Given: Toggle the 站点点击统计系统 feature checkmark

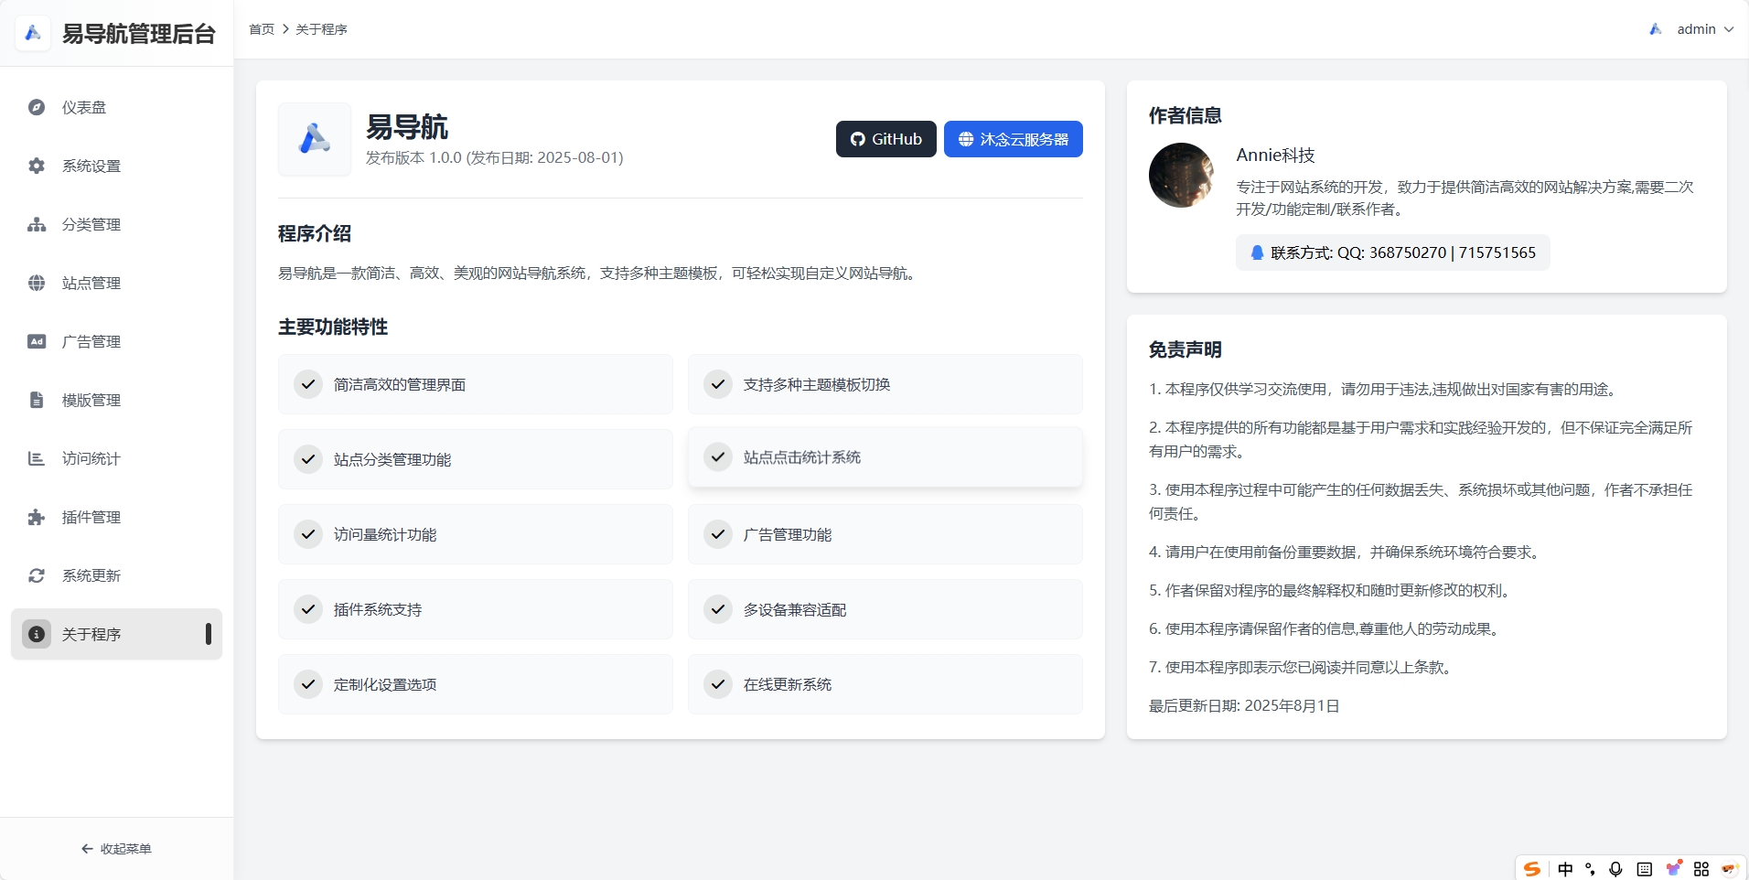Looking at the screenshot, I should pos(719,456).
